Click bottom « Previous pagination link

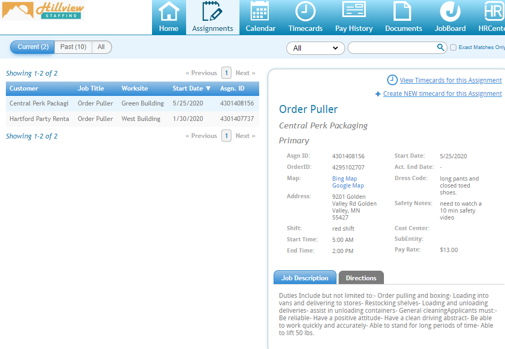(x=201, y=136)
